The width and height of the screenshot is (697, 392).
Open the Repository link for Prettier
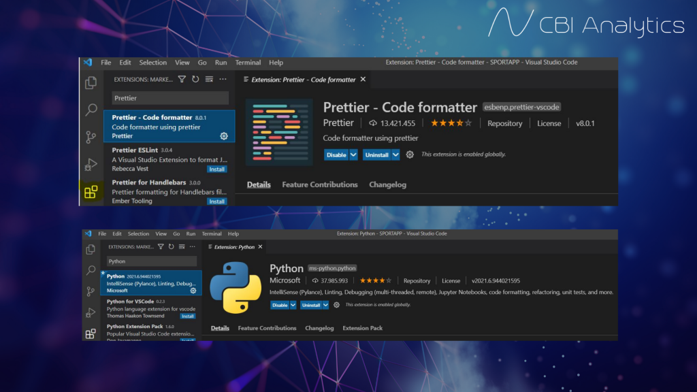click(x=504, y=124)
